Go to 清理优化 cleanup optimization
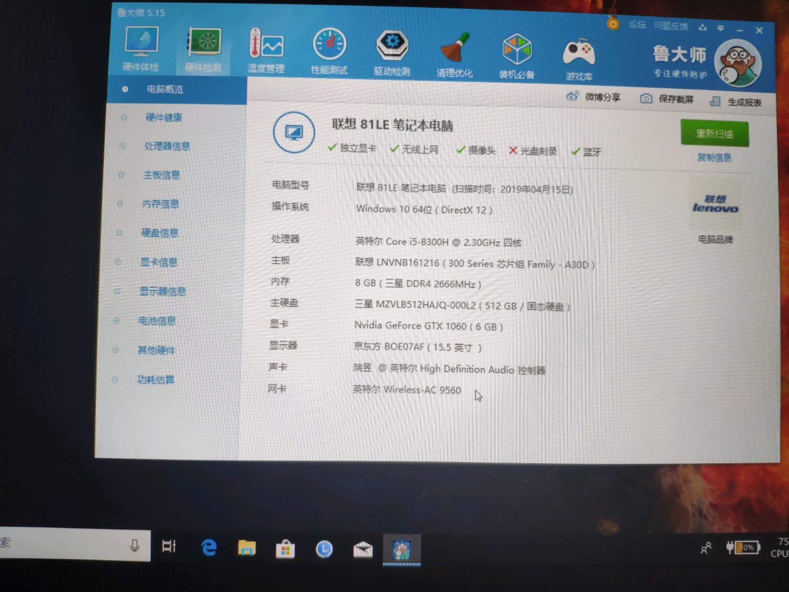Viewport: 789px width, 592px height. click(x=454, y=55)
